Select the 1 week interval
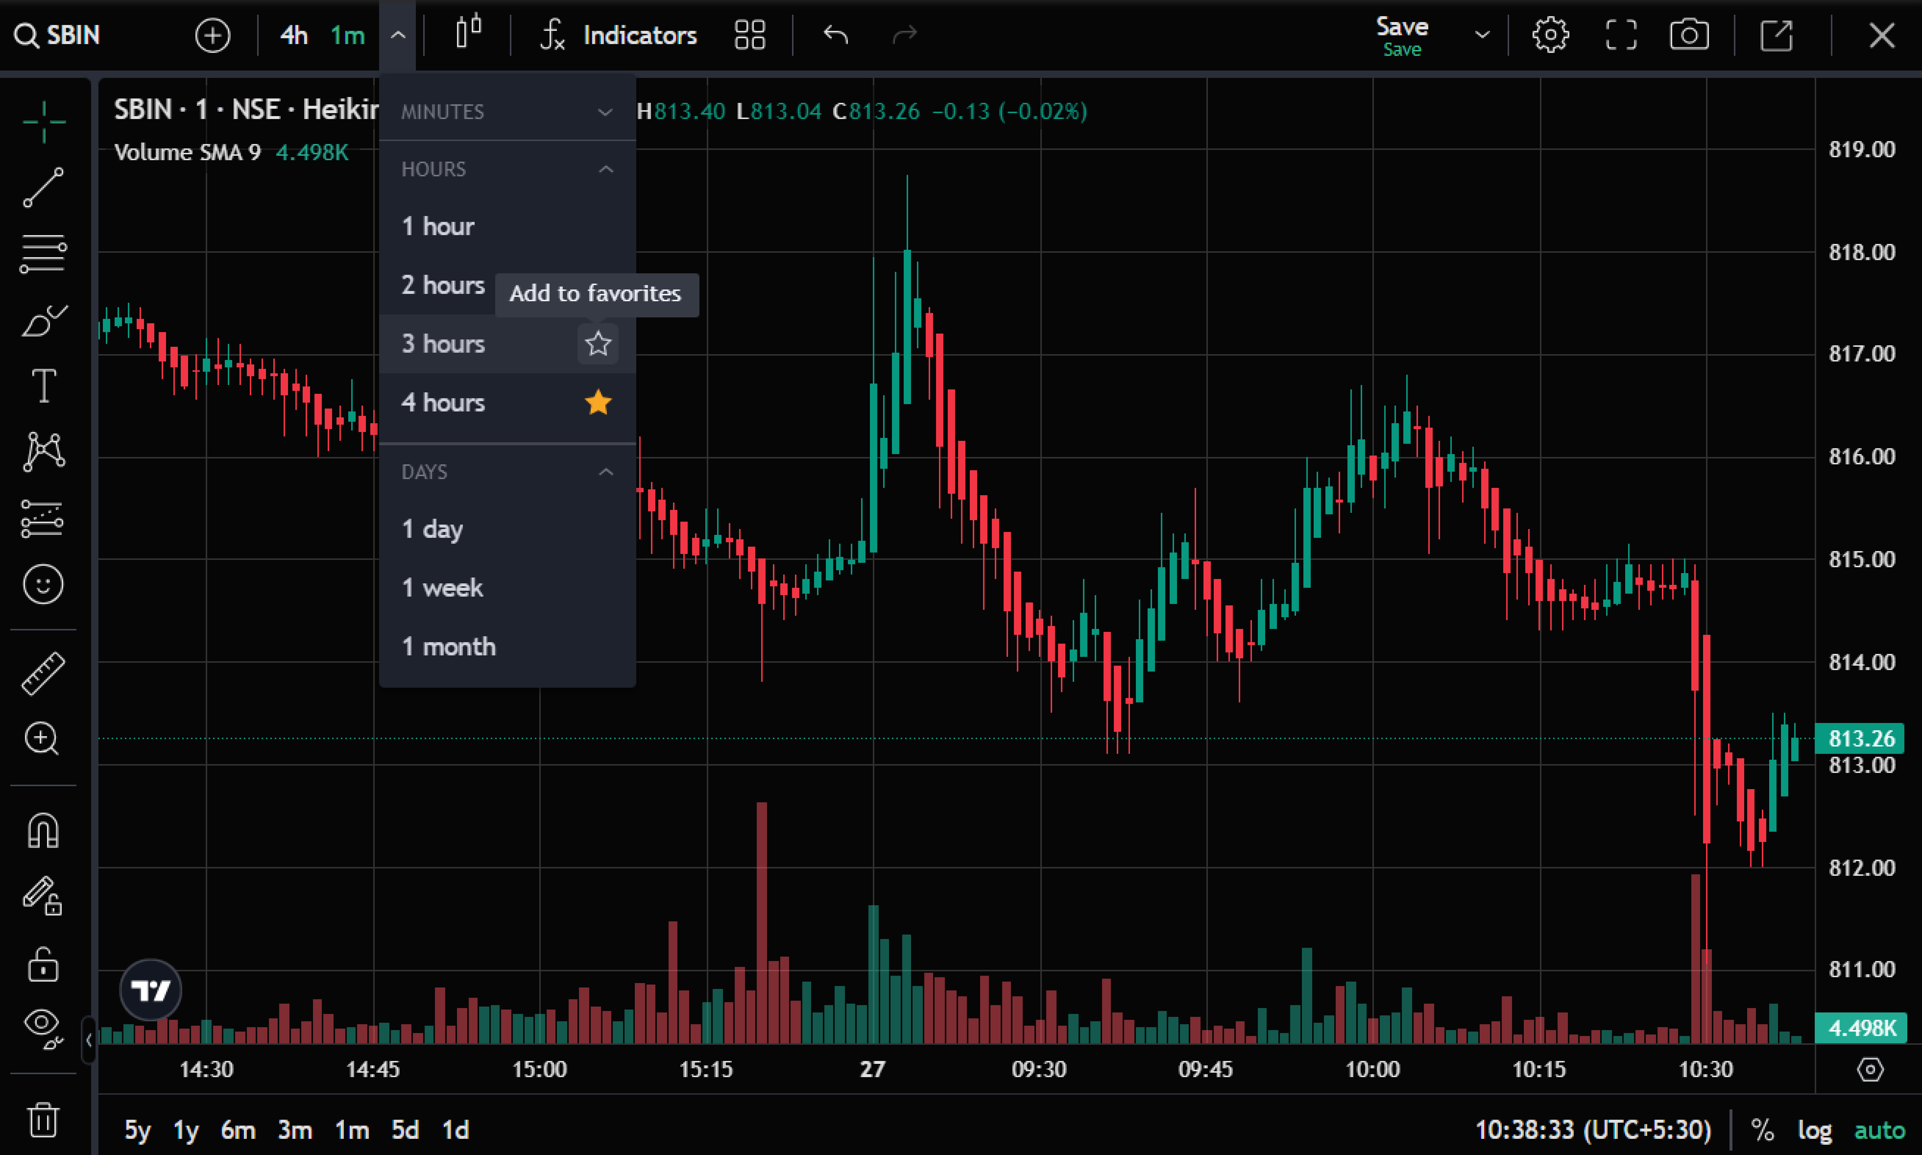 point(507,588)
